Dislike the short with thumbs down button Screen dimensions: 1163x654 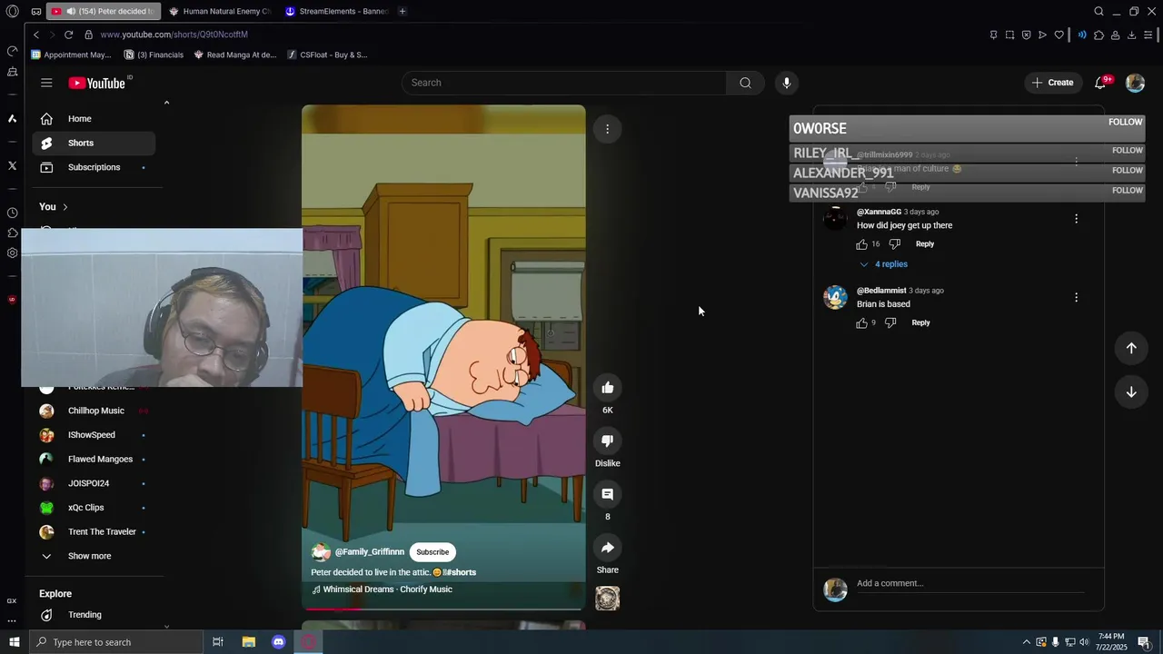(608, 441)
